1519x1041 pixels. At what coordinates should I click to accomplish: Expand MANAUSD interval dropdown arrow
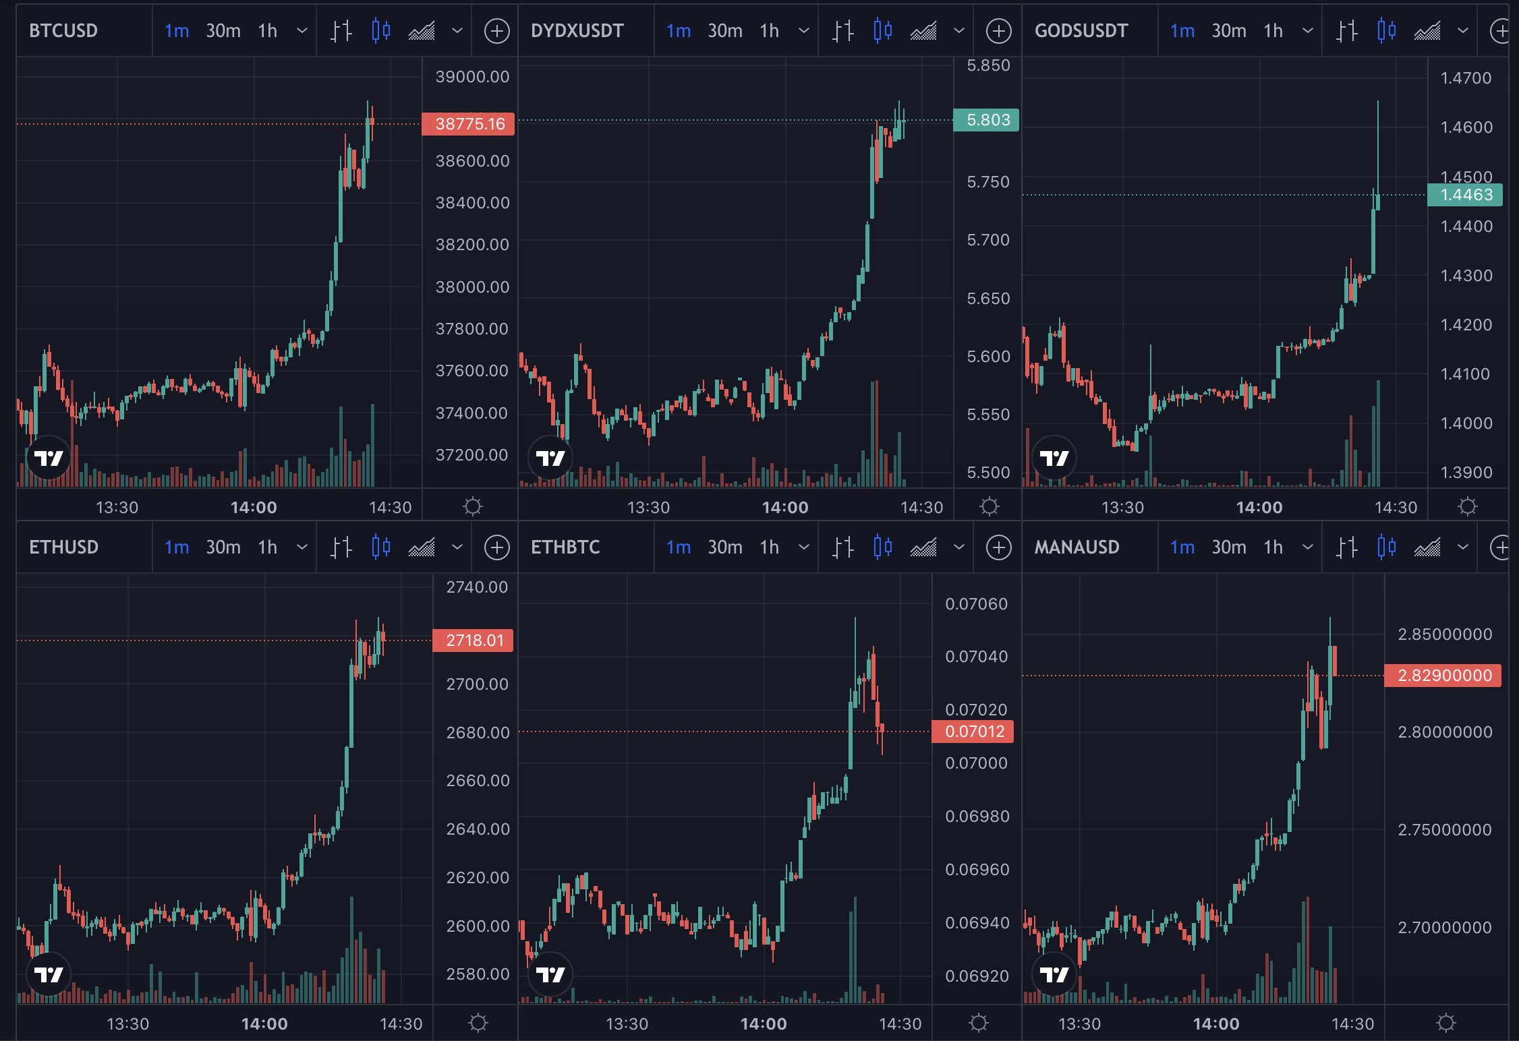pos(1308,547)
